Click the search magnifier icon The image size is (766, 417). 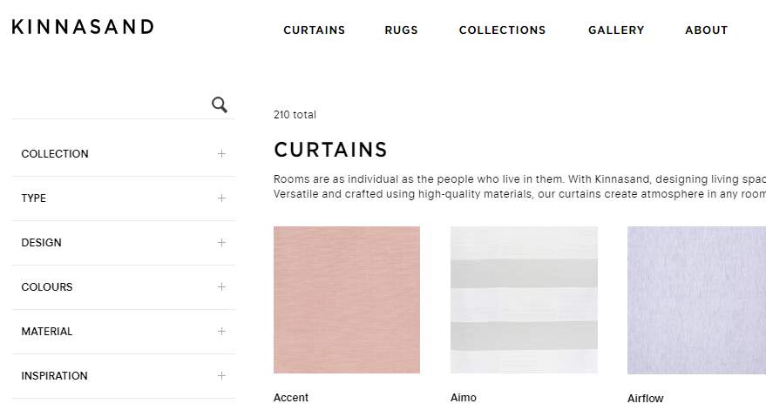point(220,104)
